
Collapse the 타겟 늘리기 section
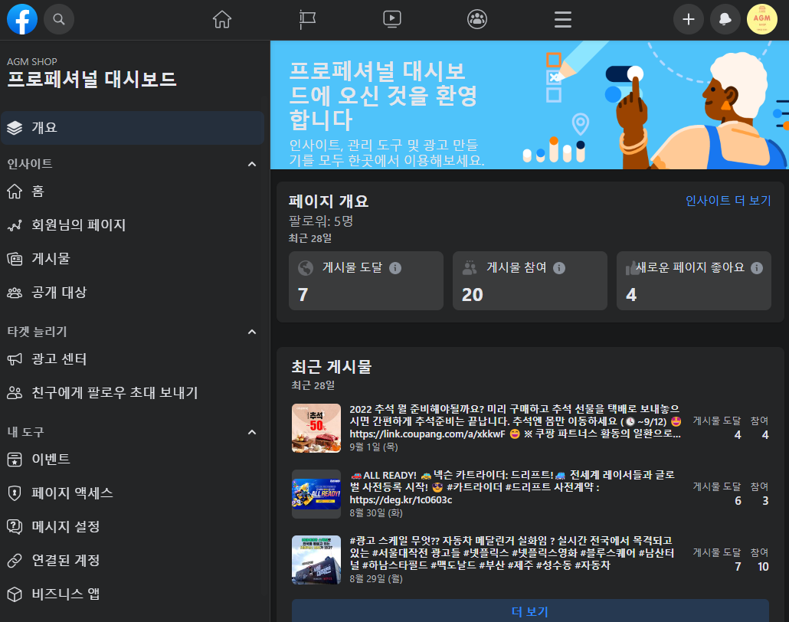tap(251, 332)
